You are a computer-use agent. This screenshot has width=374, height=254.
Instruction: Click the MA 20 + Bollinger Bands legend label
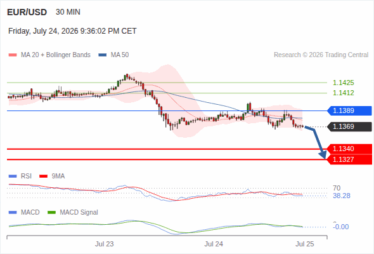56,55
